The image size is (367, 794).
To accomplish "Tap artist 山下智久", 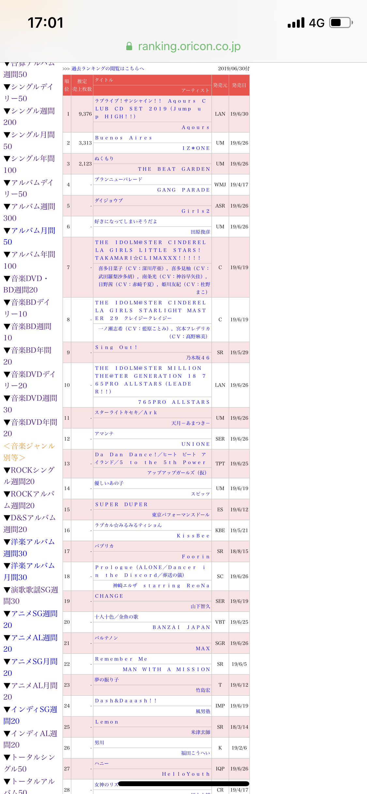I will [201, 607].
